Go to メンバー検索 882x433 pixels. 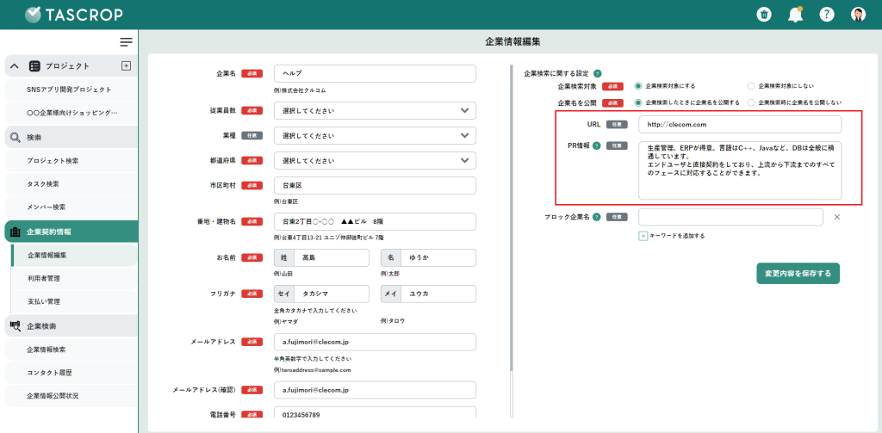click(x=71, y=207)
